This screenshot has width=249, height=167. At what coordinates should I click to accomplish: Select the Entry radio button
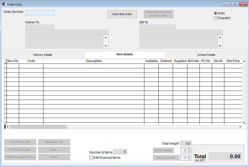click(216, 13)
